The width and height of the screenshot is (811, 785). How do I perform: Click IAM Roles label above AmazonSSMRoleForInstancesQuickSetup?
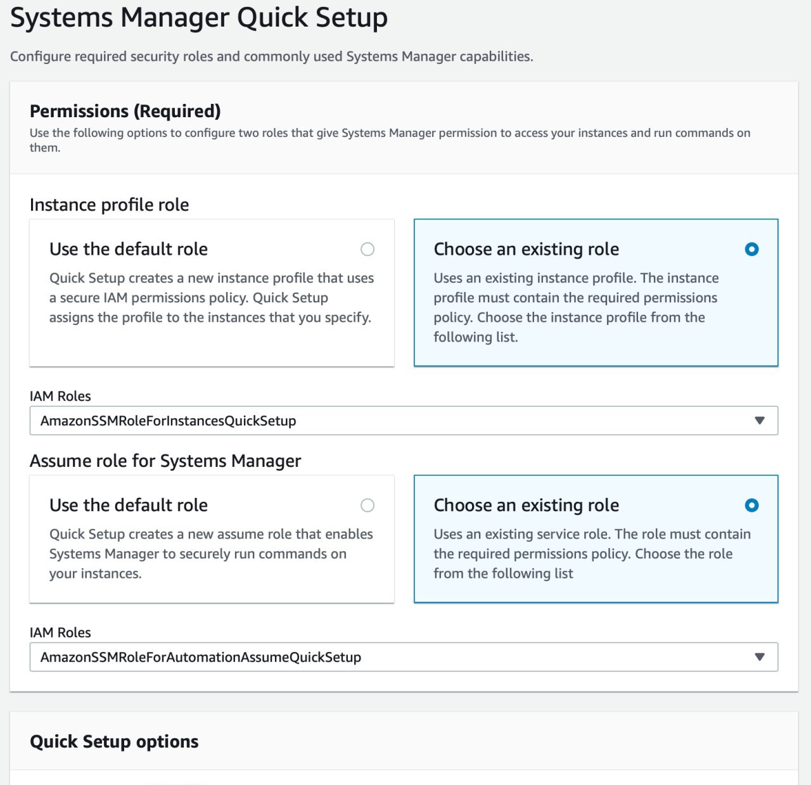pyautogui.click(x=60, y=396)
